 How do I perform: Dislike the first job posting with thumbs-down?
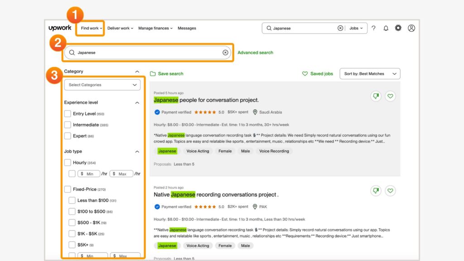coord(375,96)
